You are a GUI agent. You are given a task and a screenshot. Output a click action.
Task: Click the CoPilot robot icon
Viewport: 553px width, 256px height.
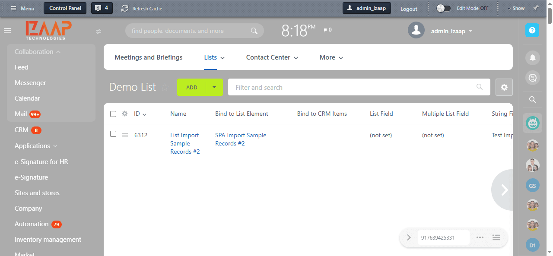pos(532,123)
